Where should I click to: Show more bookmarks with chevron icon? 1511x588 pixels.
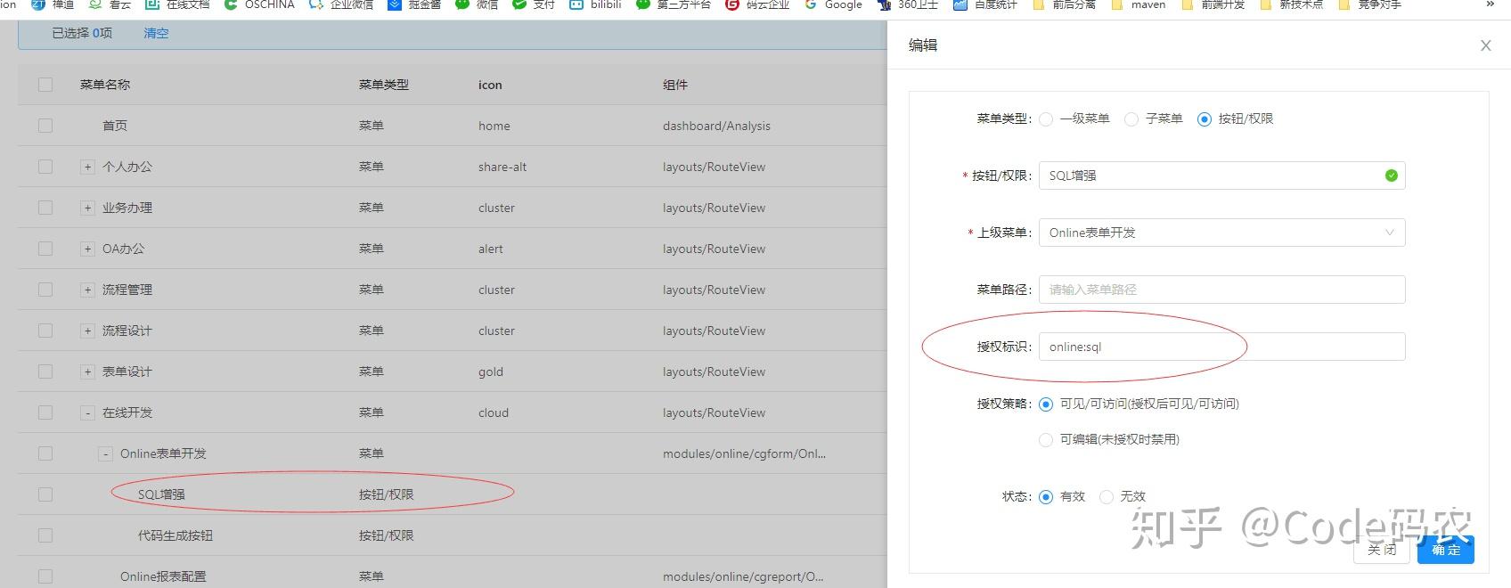point(1491,4)
